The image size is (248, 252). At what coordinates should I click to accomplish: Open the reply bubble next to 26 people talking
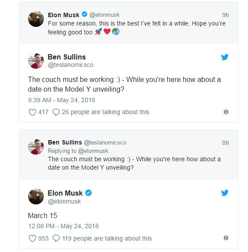point(56,112)
